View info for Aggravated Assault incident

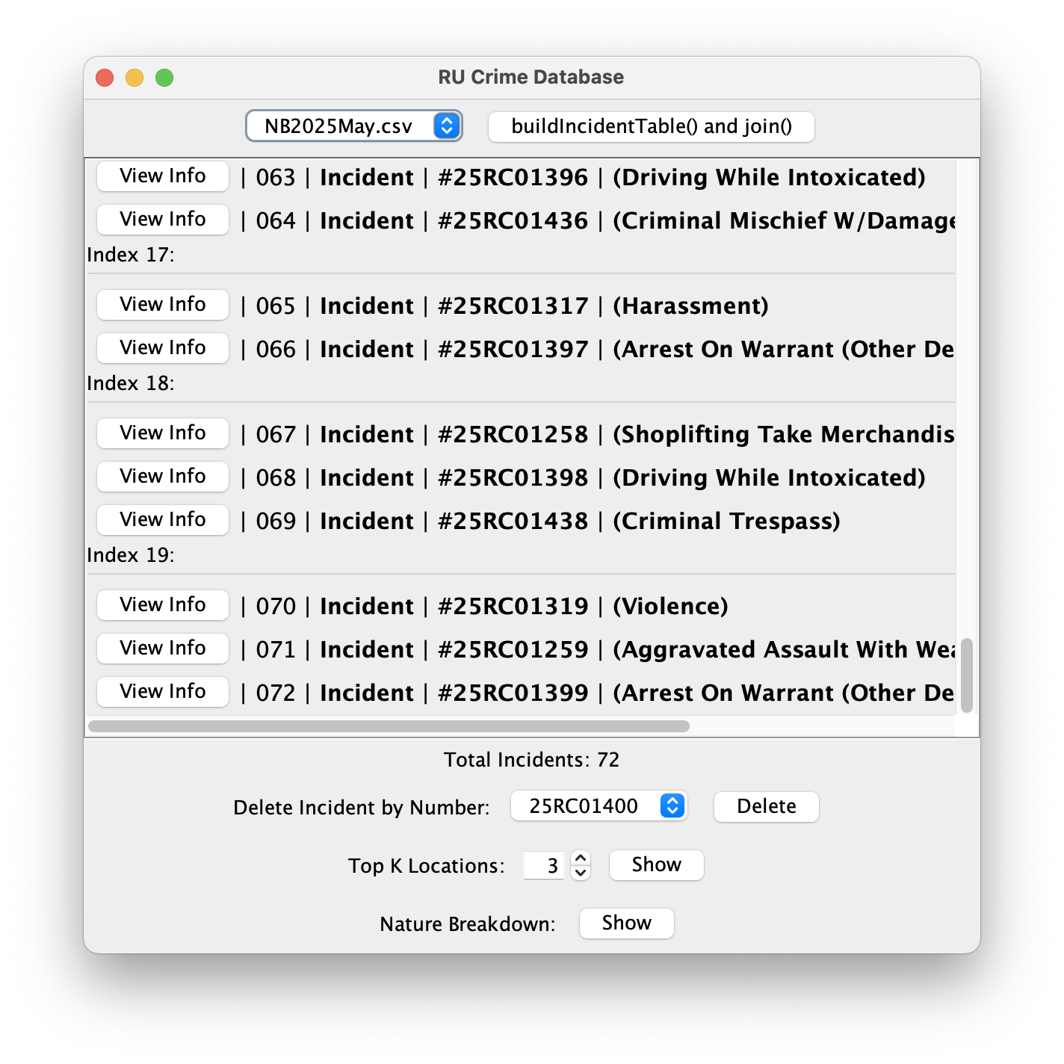163,649
